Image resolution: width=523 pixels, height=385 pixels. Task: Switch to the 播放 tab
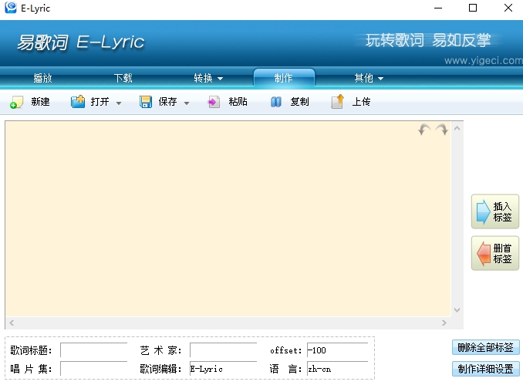tap(42, 79)
